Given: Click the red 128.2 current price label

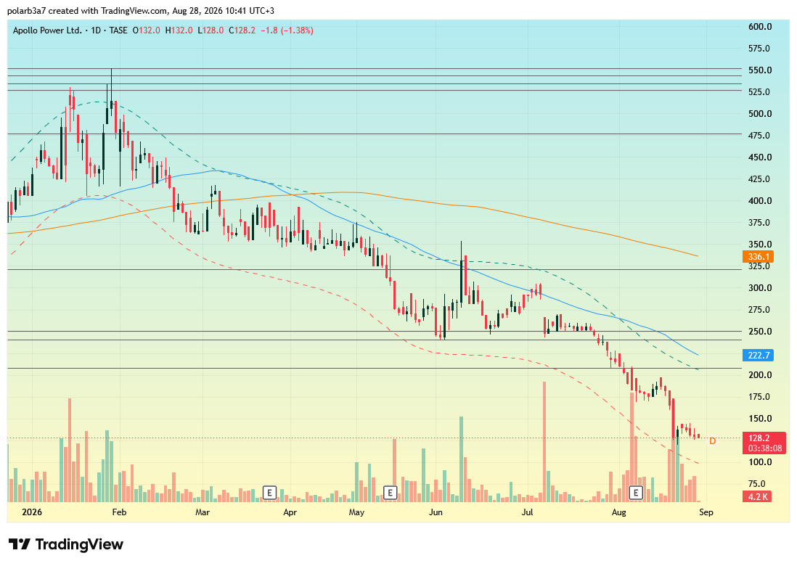Looking at the screenshot, I should [x=759, y=438].
